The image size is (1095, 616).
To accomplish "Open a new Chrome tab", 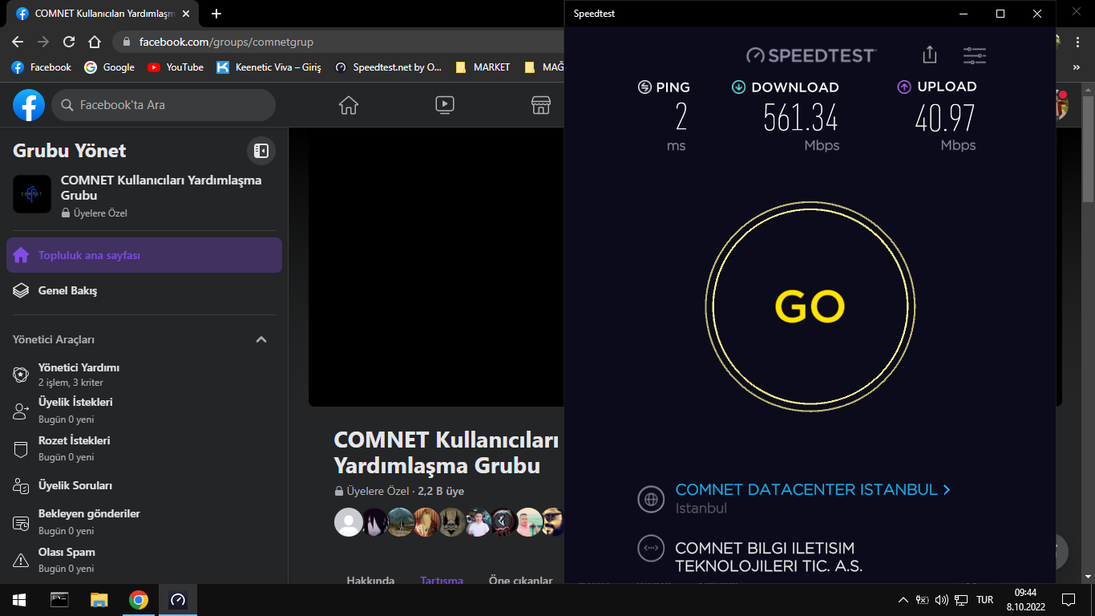I will [x=216, y=14].
